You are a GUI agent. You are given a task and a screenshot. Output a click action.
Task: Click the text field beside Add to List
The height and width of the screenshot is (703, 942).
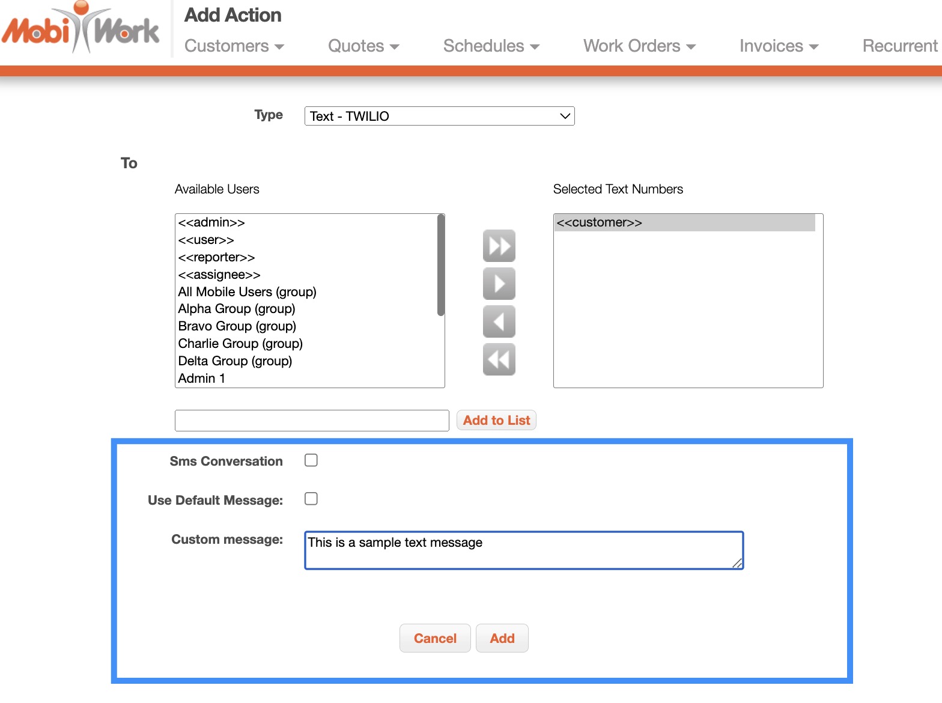312,421
